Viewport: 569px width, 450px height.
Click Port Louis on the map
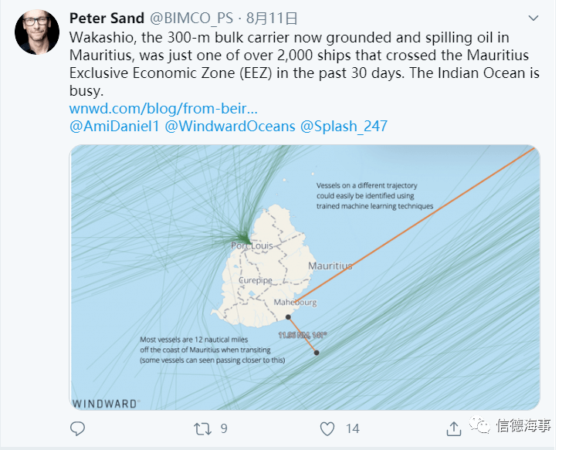(252, 245)
